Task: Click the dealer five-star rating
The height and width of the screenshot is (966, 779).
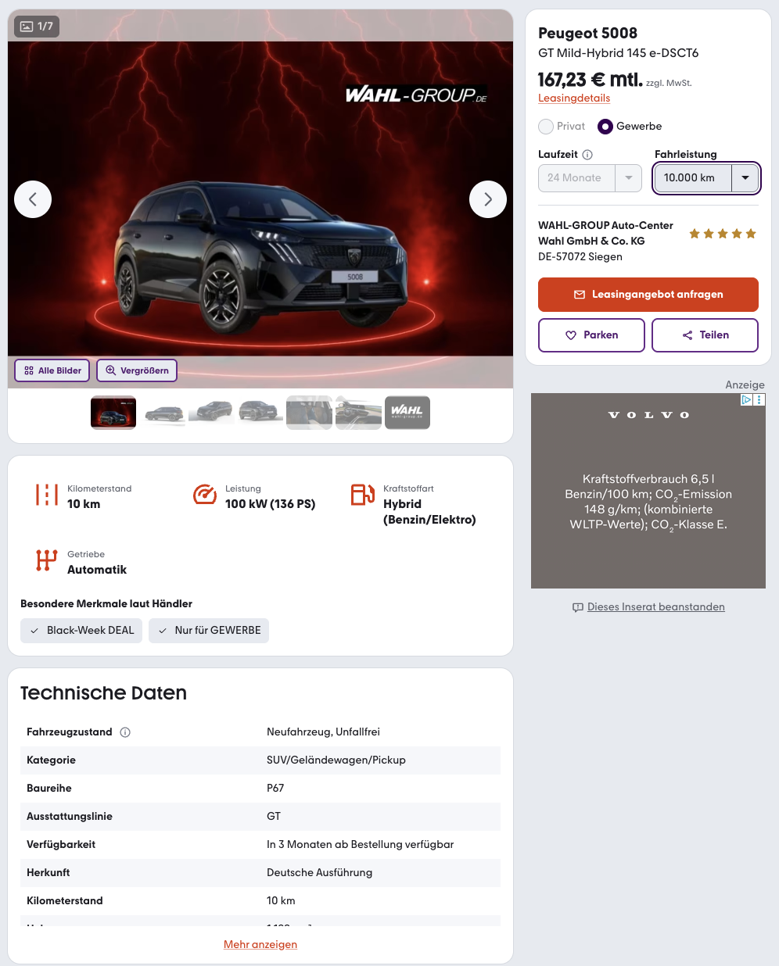Action: [723, 234]
